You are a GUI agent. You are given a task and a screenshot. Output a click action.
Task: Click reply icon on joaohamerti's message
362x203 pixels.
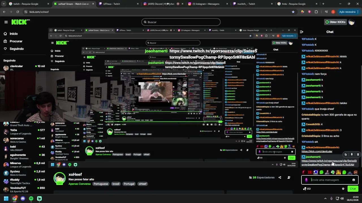pos(346,155)
